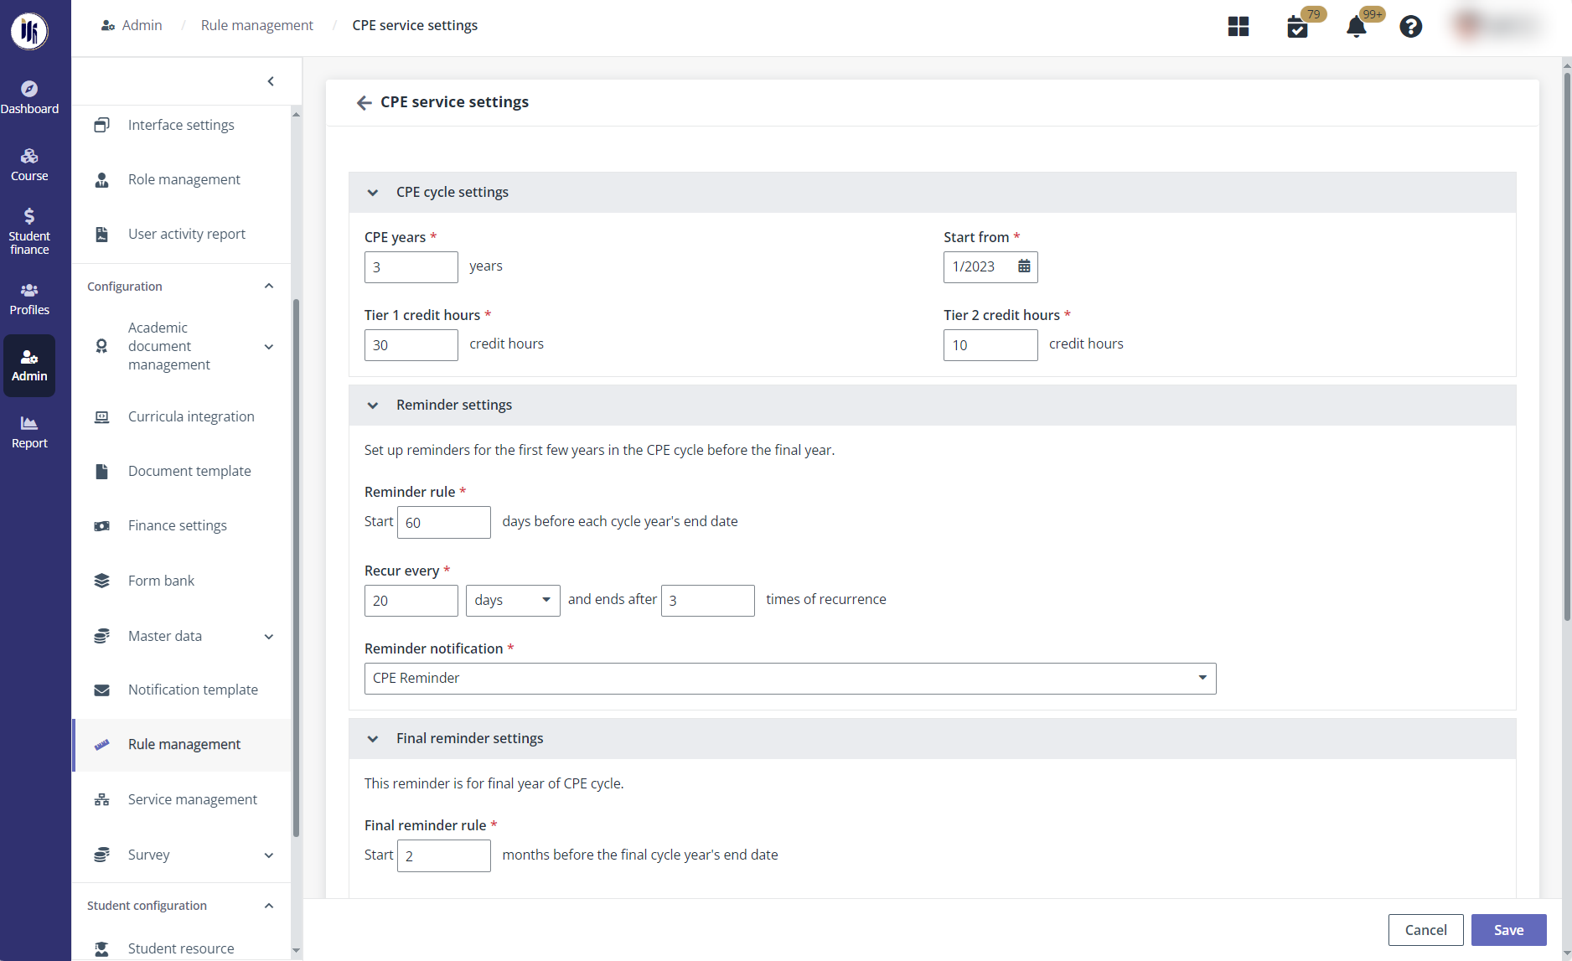Click the Role management icon
Screen dimensions: 1572x961
pos(101,180)
